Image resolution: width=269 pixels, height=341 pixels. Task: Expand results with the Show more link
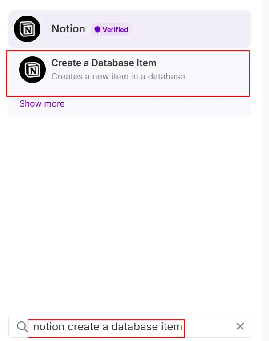pos(42,104)
